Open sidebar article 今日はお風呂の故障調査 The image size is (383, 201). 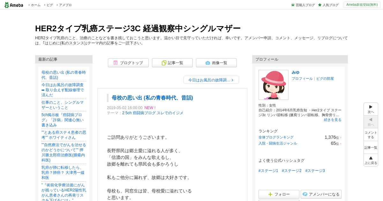(x=64, y=90)
